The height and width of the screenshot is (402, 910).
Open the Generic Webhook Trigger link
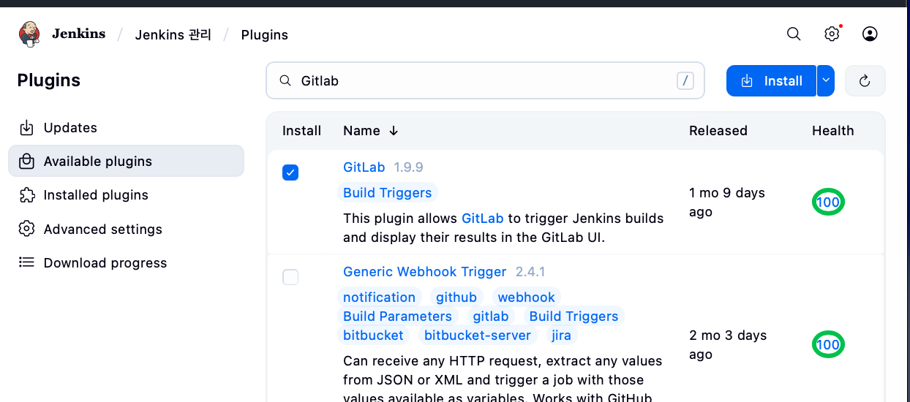click(x=424, y=272)
